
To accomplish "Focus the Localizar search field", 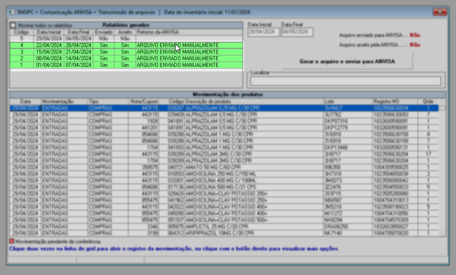I will coord(346,81).
